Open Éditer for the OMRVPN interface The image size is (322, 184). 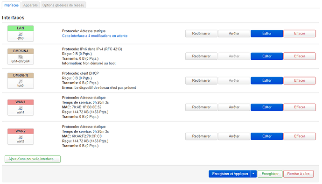point(267,81)
